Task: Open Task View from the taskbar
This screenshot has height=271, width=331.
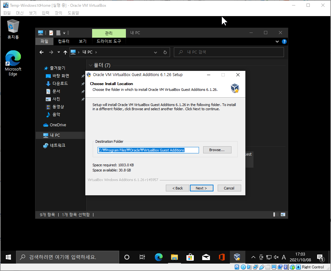Action: (x=143, y=257)
